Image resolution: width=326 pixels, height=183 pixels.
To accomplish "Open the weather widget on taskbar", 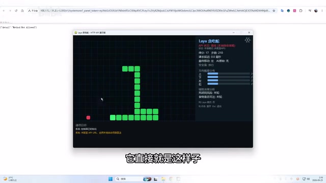I will [10, 179].
